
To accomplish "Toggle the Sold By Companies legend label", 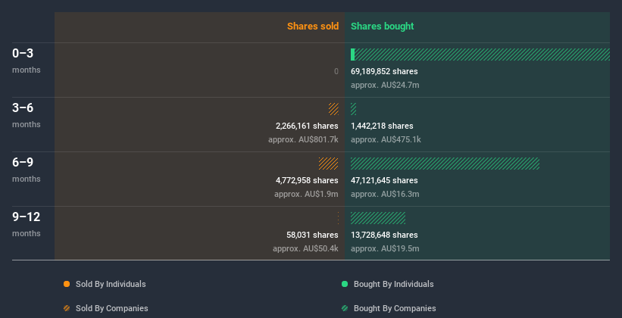I will tap(112, 308).
